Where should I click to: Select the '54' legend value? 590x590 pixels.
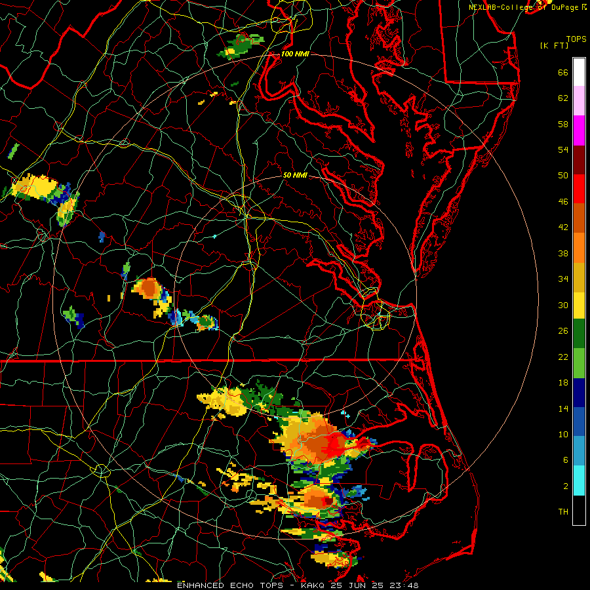[x=563, y=149]
